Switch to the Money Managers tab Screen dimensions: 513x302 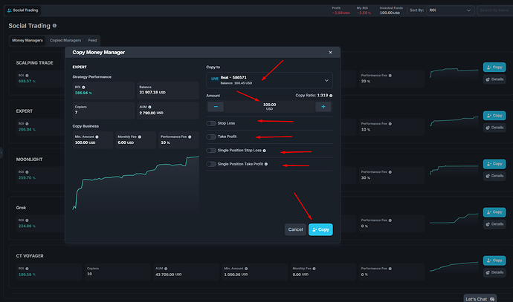click(28, 41)
